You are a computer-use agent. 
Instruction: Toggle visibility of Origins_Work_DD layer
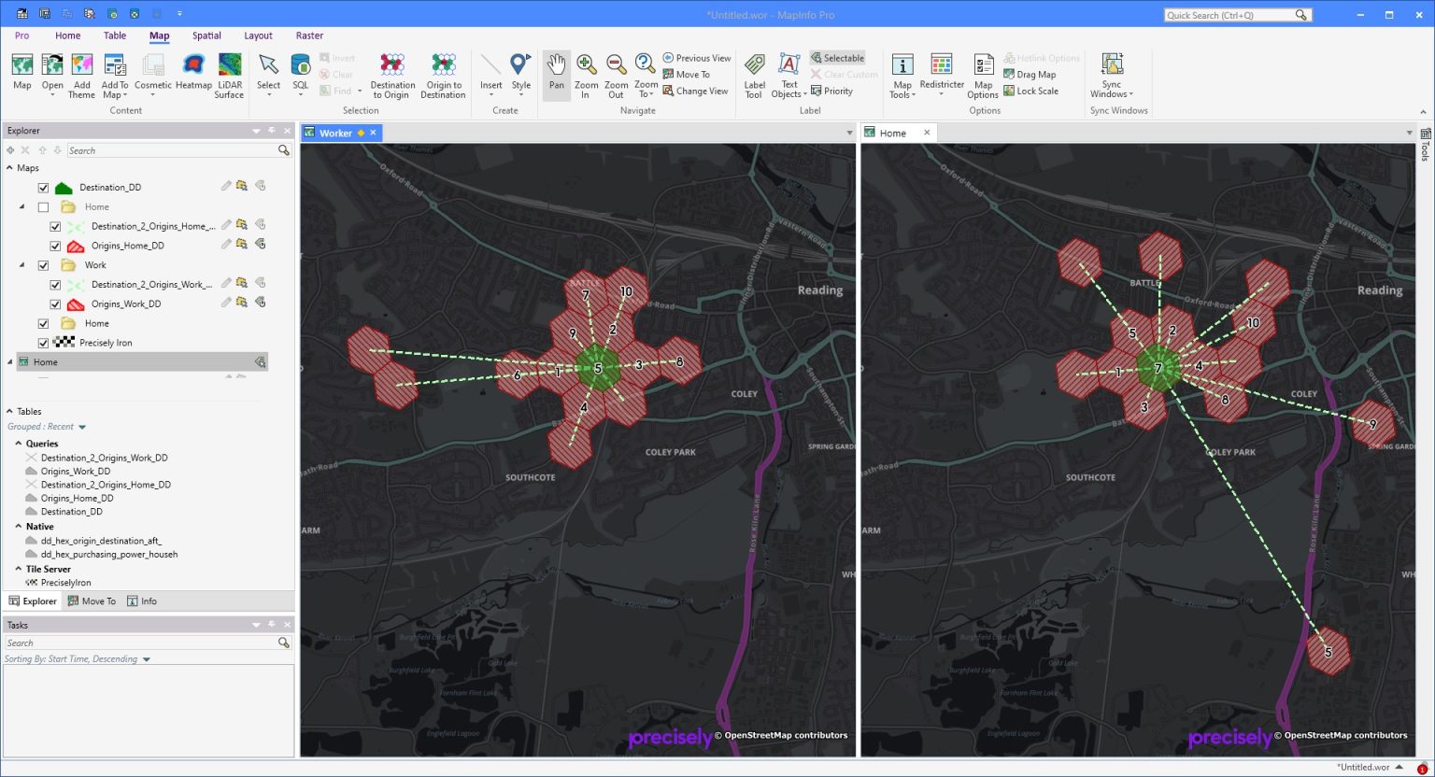point(55,304)
